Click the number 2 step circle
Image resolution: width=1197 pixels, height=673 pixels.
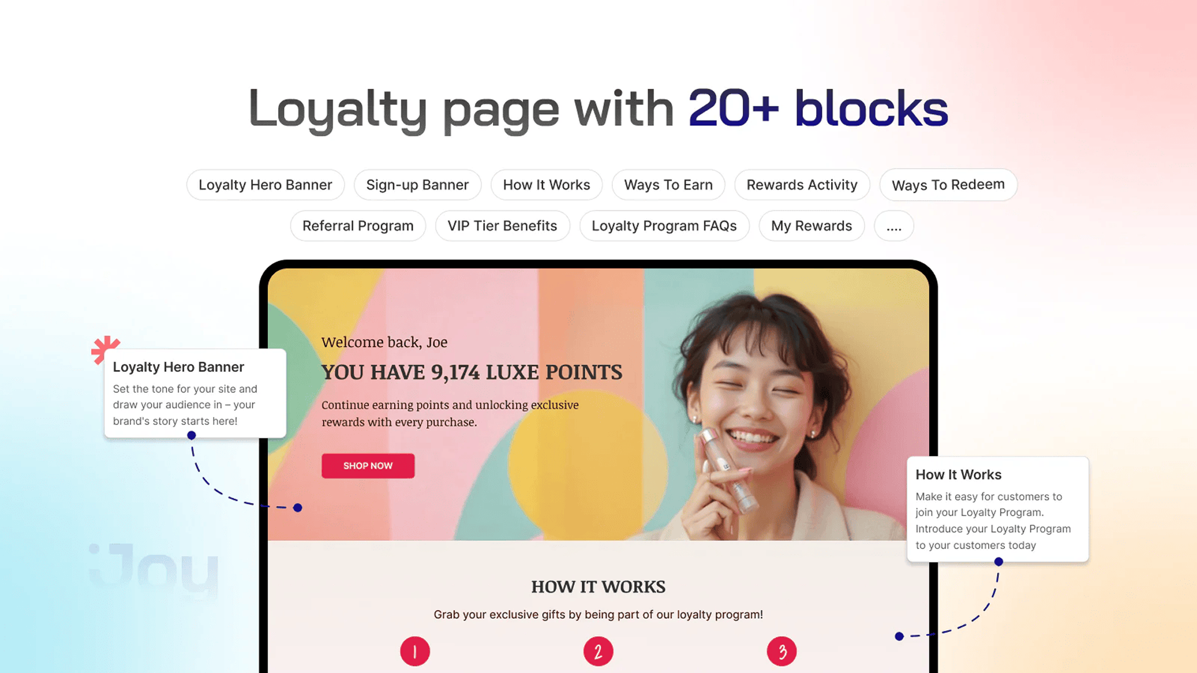tap(598, 651)
